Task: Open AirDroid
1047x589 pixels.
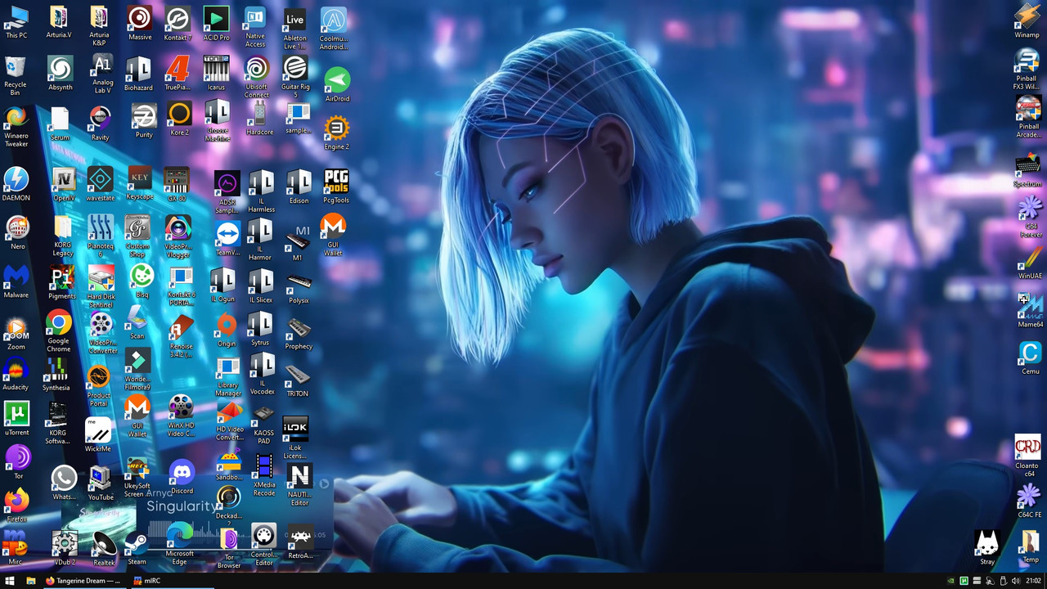Action: click(336, 80)
